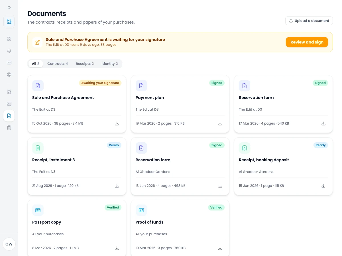Viewport: 342px width, 256px height.
Task: Open the mail envelope sidebar icon
Action: tap(9, 63)
